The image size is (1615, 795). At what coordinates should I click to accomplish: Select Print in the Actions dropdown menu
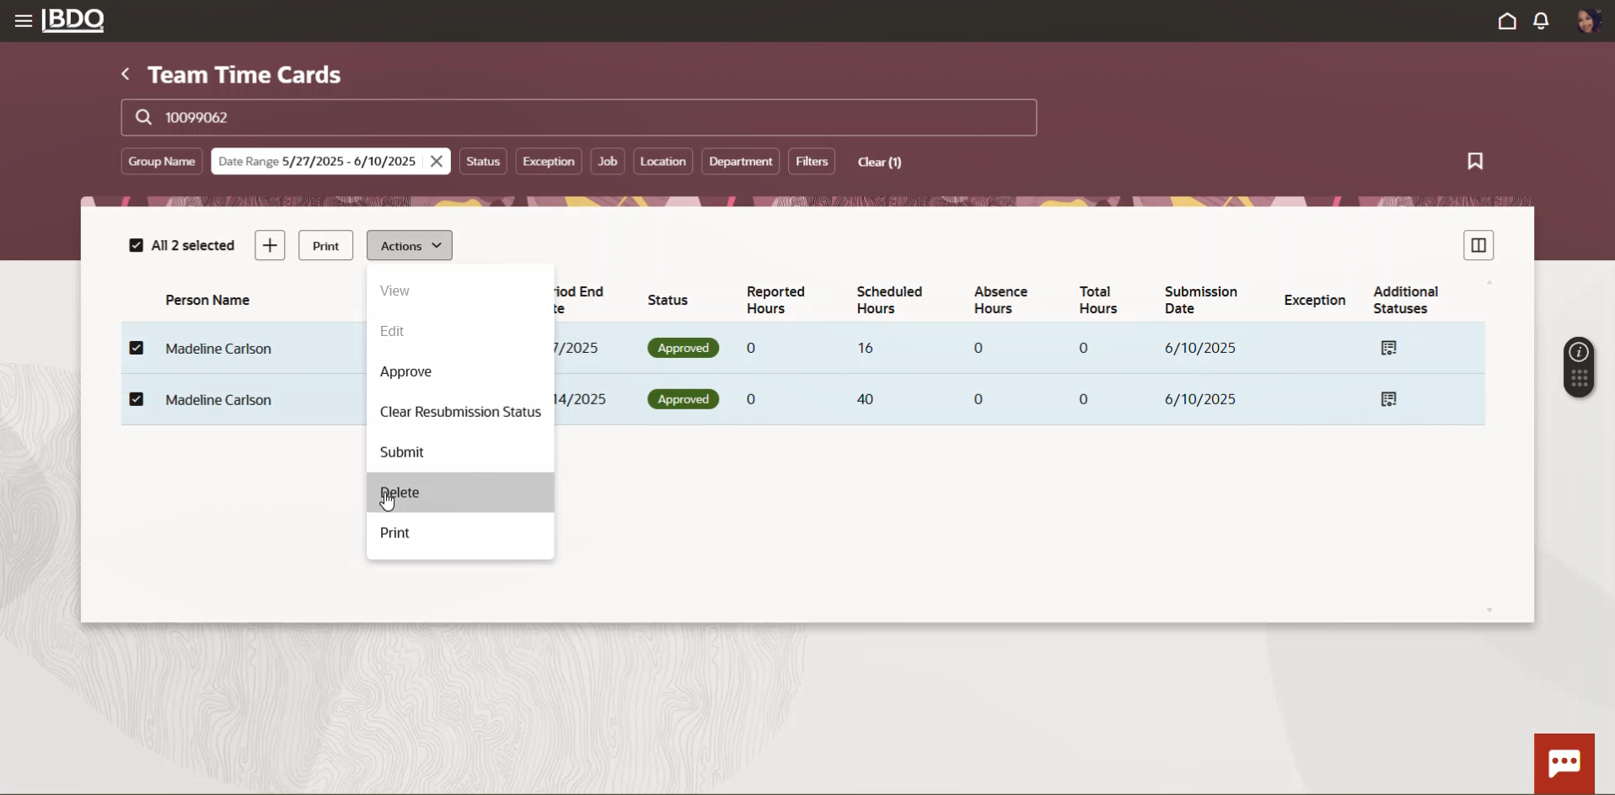460,533
